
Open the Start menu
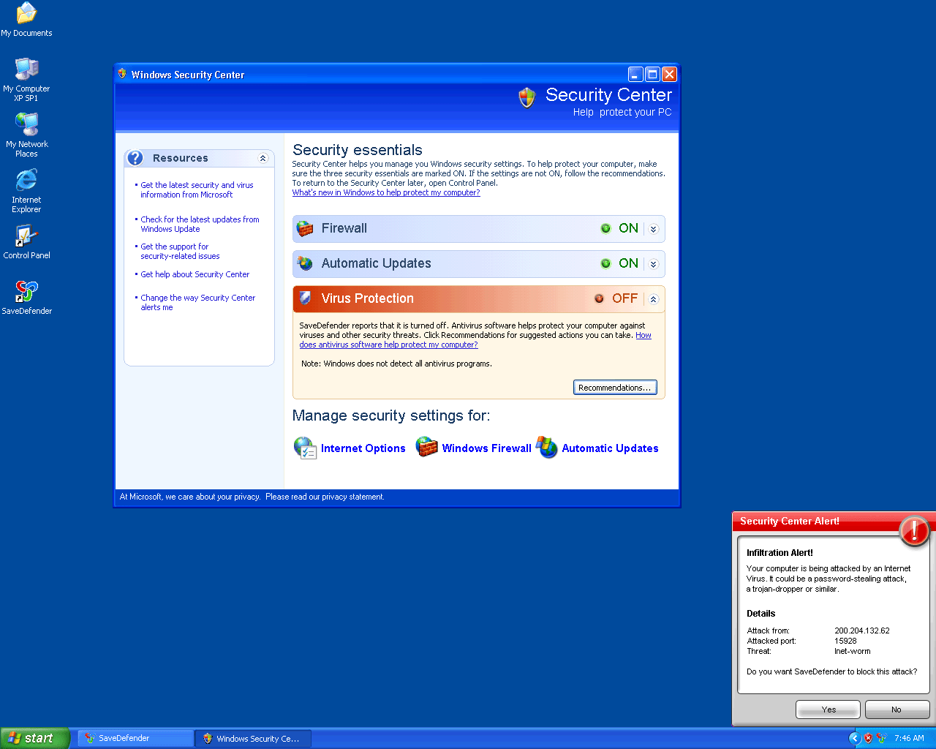point(34,738)
